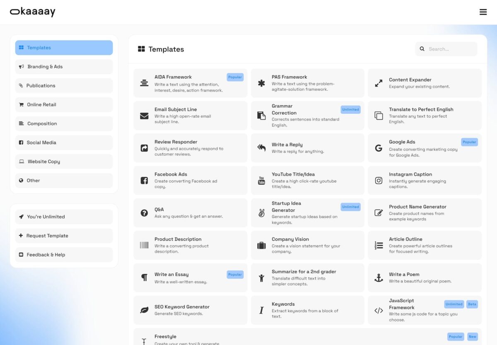Click the Content Expander arrows icon
The width and height of the screenshot is (497, 345).
click(379, 83)
